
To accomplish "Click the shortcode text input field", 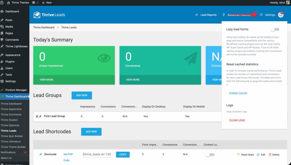I will pos(97,155).
